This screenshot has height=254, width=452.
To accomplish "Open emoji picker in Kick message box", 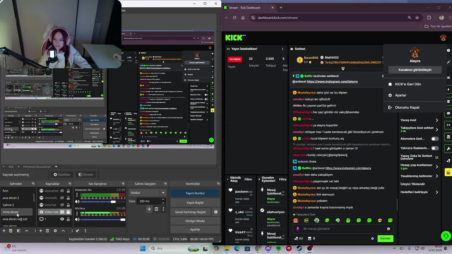I will (x=388, y=229).
